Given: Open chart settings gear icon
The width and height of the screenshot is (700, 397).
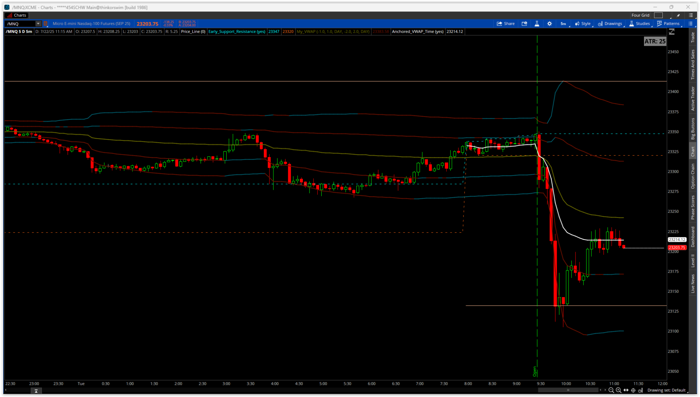Looking at the screenshot, I should tap(549, 24).
